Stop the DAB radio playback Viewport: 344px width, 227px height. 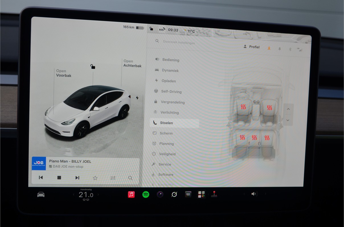(x=59, y=178)
